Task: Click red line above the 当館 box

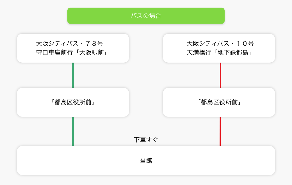Action: pos(220,131)
